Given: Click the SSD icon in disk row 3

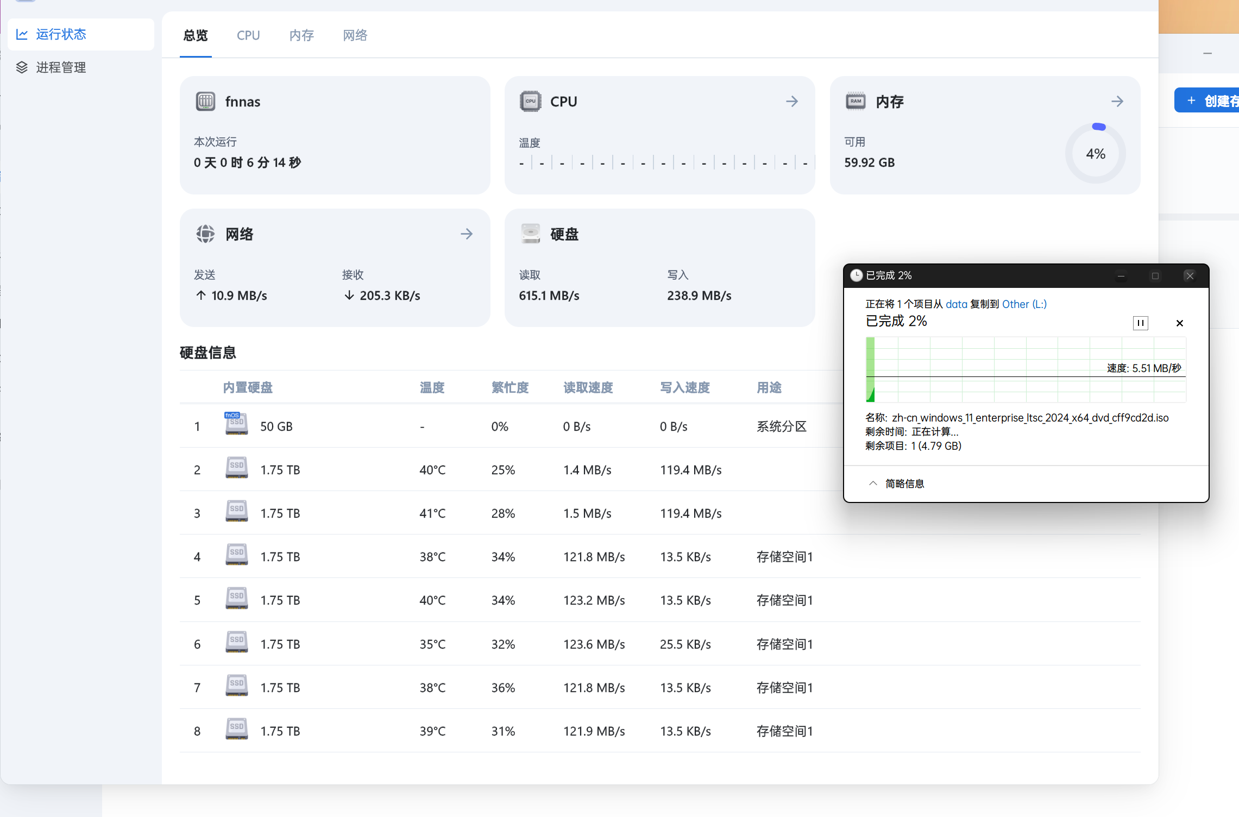Looking at the screenshot, I should (x=236, y=512).
